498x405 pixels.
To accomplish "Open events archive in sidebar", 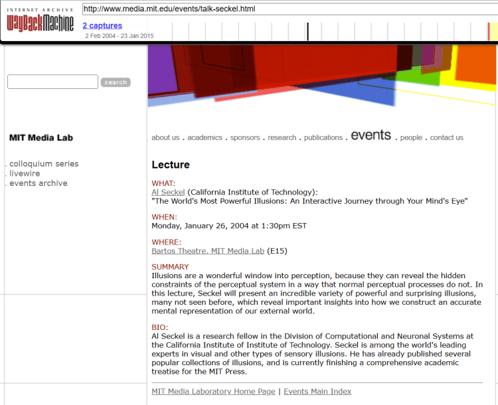I will tap(39, 183).
